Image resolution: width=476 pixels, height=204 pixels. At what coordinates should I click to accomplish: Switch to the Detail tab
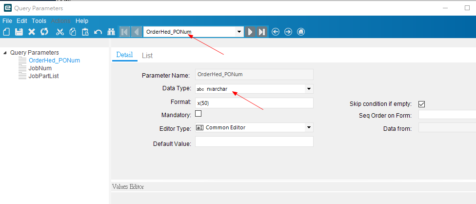coord(125,55)
